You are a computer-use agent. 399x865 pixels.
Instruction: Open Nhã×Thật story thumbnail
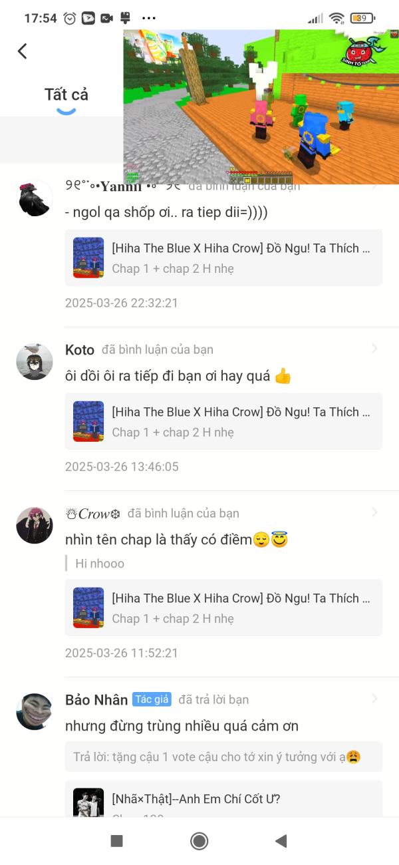[x=88, y=802]
